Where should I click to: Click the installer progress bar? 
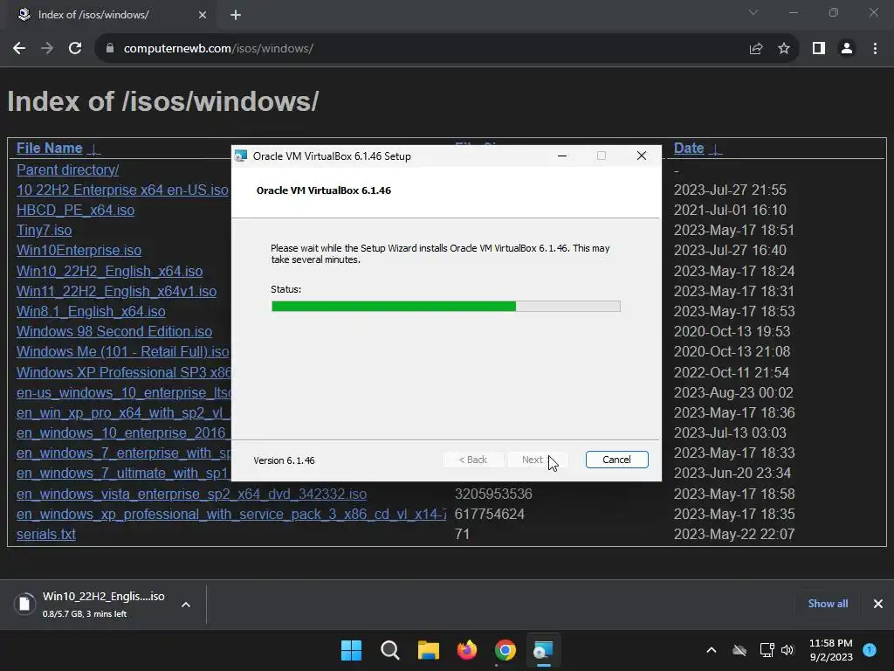point(446,307)
